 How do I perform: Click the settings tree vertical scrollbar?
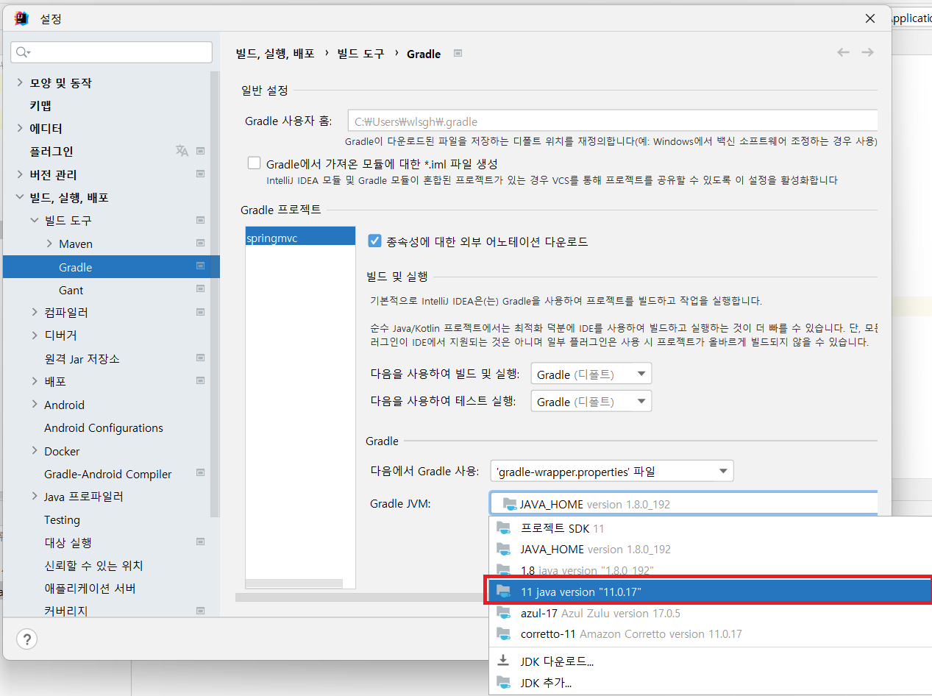pos(215,294)
